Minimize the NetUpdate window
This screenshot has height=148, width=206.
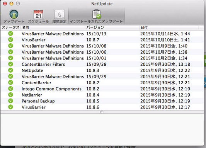pos(12,4)
